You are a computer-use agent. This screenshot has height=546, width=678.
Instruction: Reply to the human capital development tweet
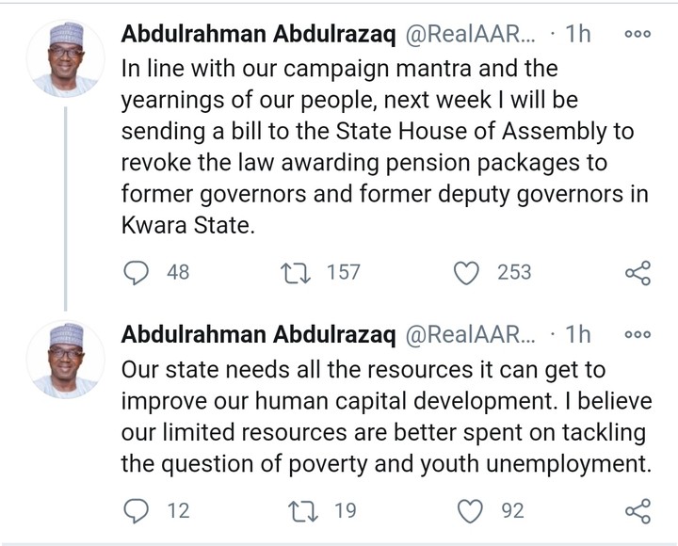pyautogui.click(x=137, y=511)
